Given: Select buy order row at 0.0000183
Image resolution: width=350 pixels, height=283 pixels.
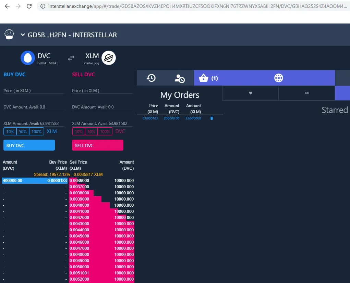Looking at the screenshot, I should click(x=35, y=181).
